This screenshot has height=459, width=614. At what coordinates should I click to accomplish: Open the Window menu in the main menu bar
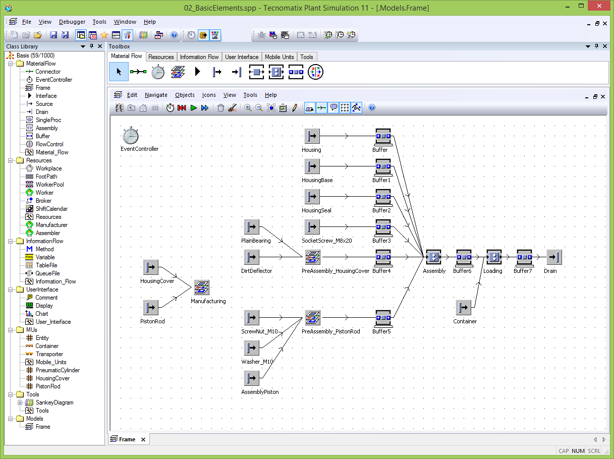pos(125,22)
